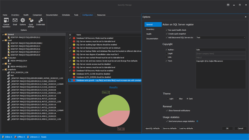This screenshot has width=249, height=140.
Task: Click the info icon beside usage statistics
Action: (x=197, y=121)
